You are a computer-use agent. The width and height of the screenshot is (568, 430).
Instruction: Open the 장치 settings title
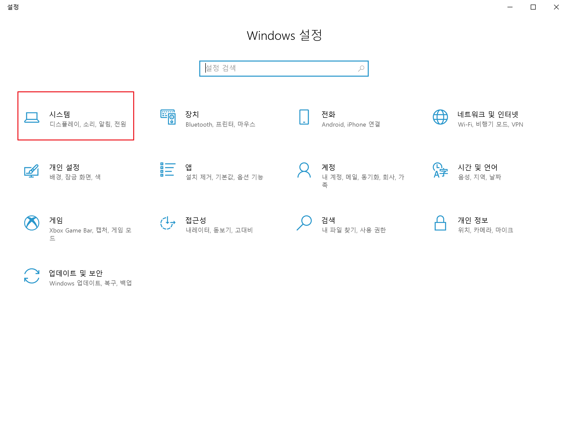192,114
